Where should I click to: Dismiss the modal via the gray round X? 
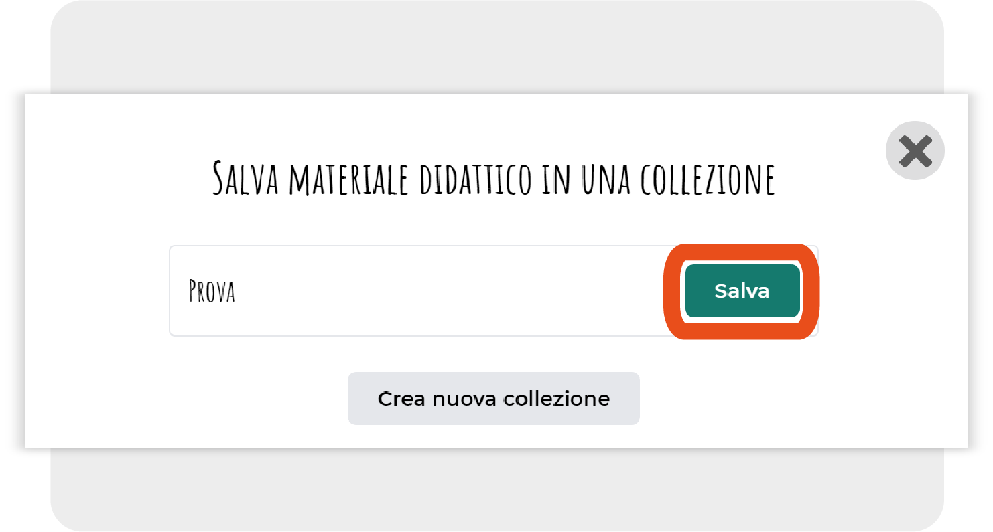coord(915,151)
